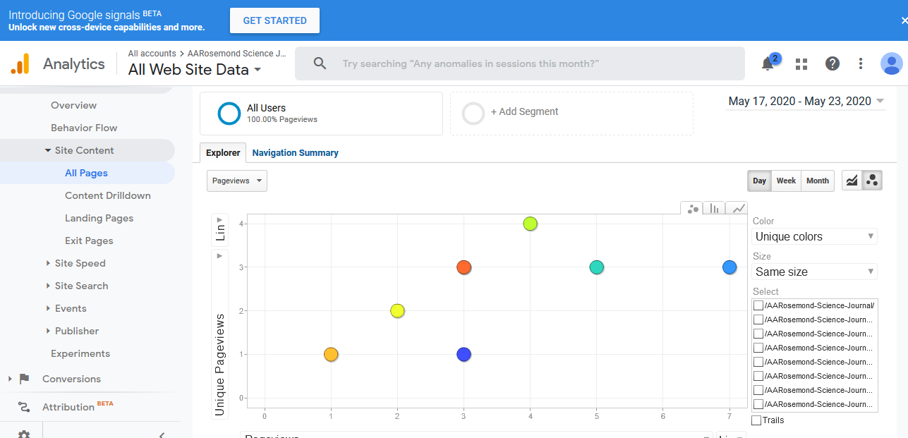
Task: Enable the Trails checkbox
Action: tap(756, 420)
